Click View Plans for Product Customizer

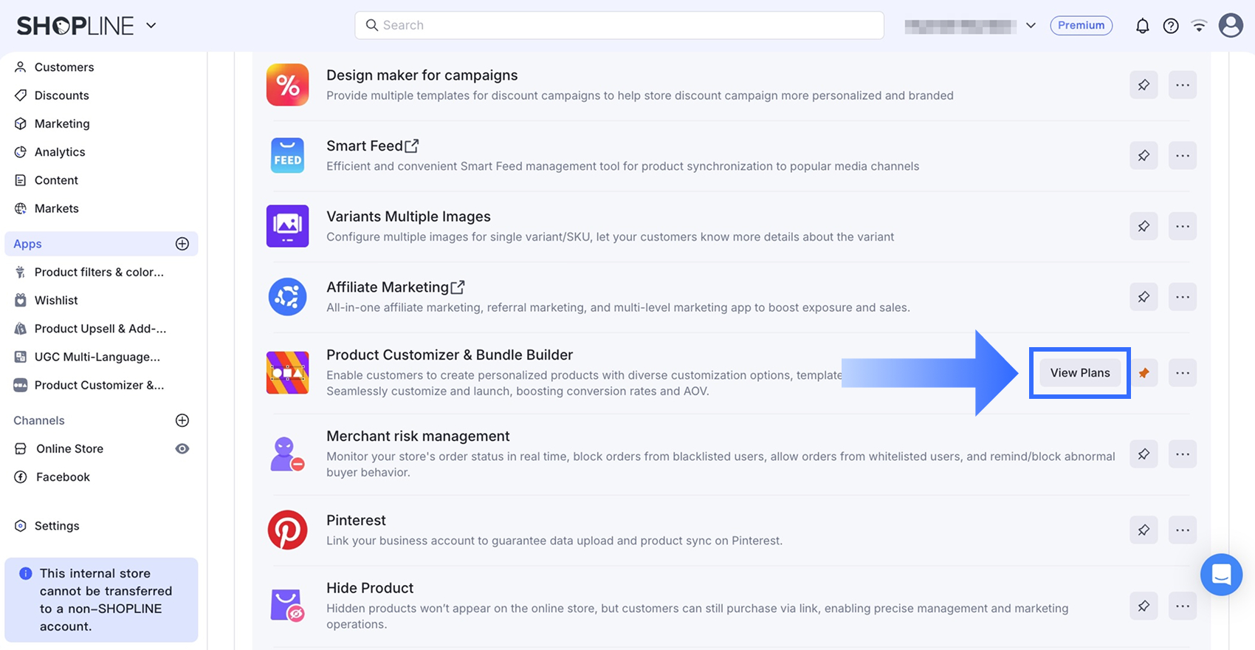point(1080,373)
